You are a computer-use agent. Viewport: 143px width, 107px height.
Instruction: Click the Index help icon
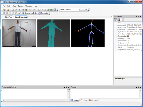pyautogui.click(x=32, y=13)
